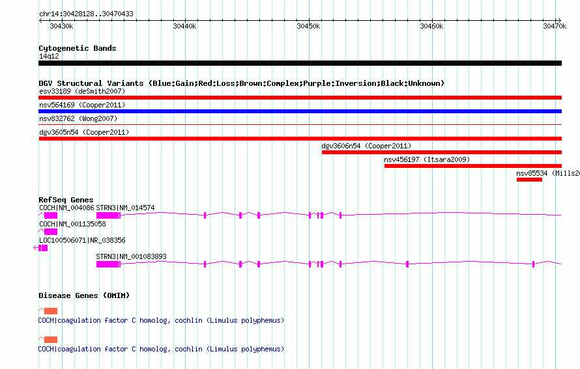Open the STRN3|NM_014574 gene label
The width and height of the screenshot is (580, 369).
(125, 208)
